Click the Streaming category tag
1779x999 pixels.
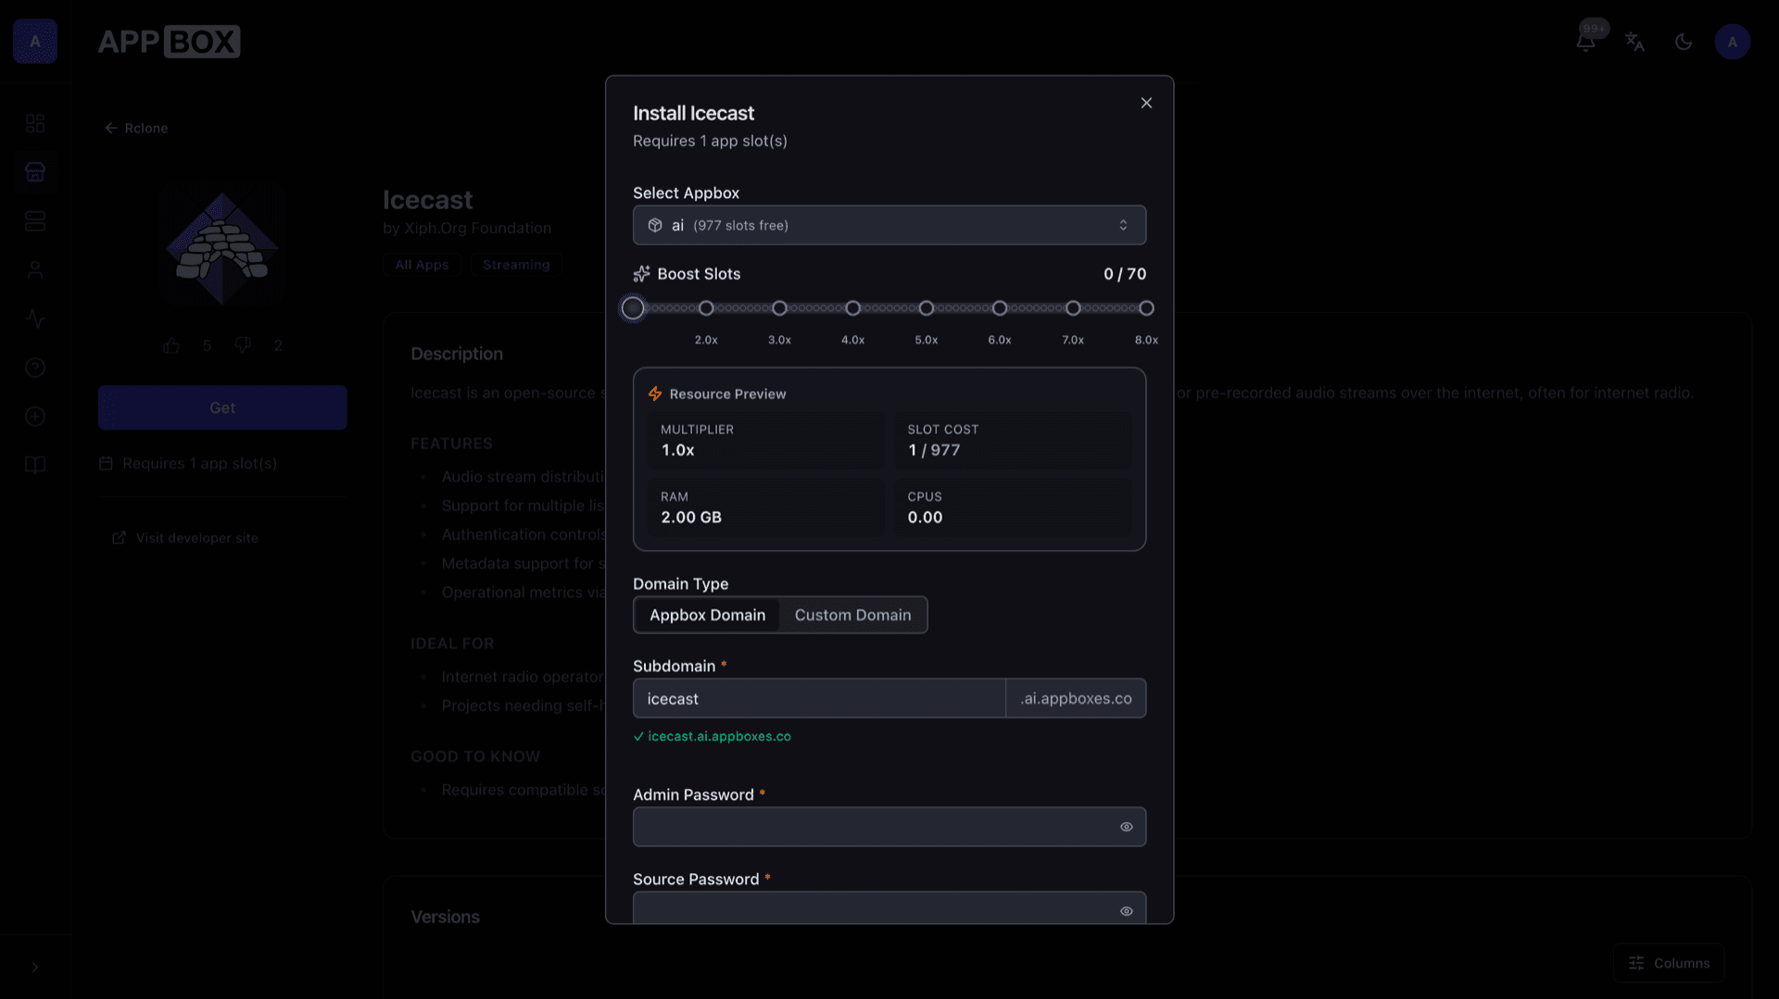(x=516, y=265)
